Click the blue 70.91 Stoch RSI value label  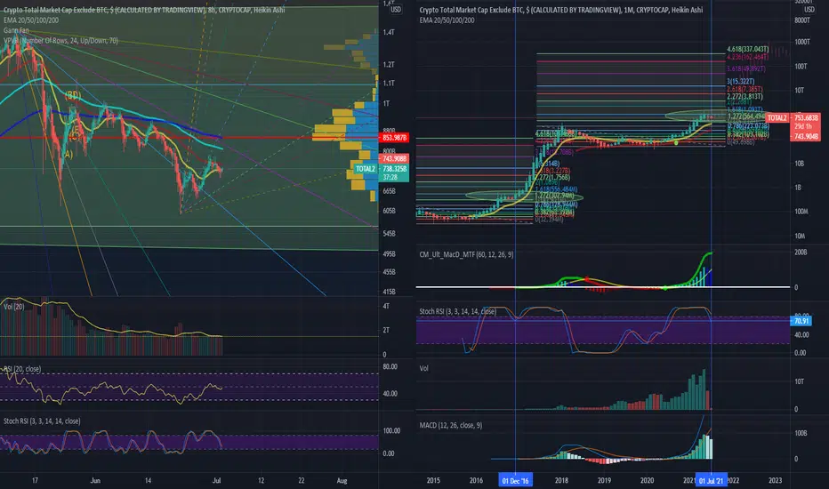(x=801, y=321)
